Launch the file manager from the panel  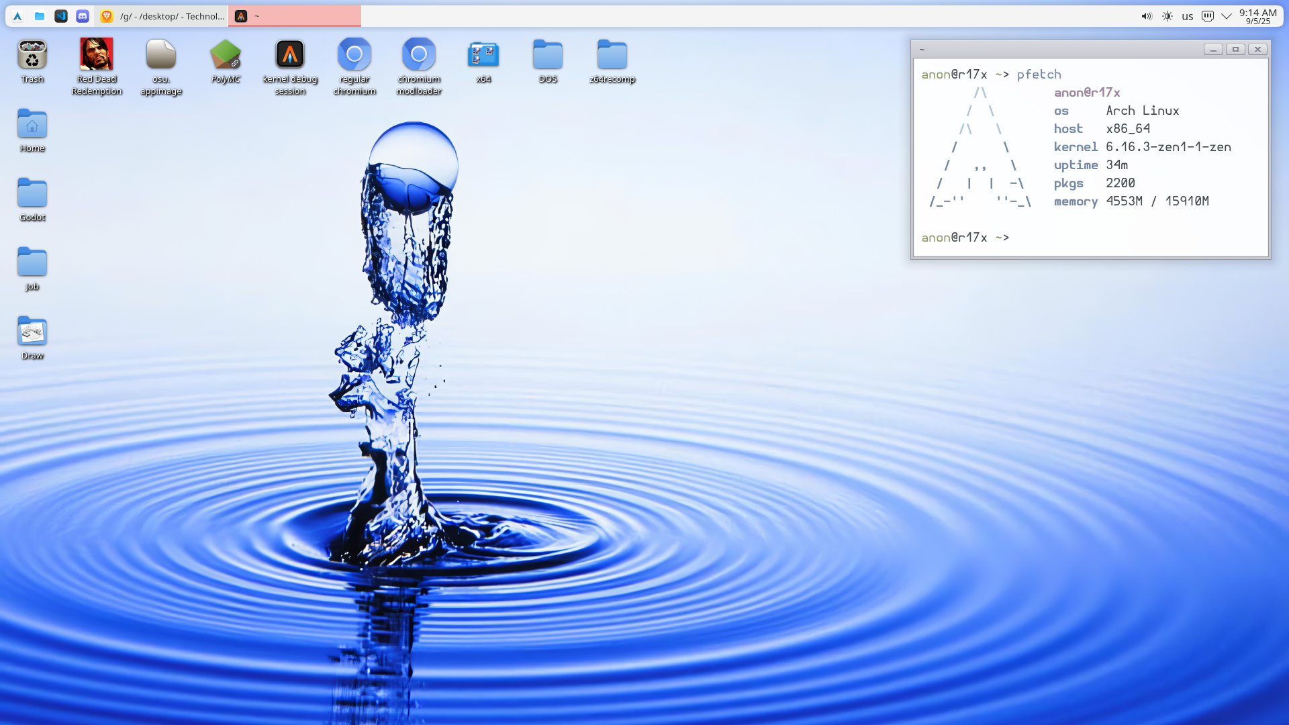[40, 16]
